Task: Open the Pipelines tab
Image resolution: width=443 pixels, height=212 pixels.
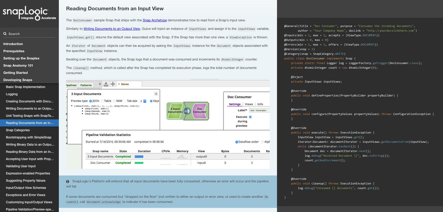Action: tap(72, 85)
